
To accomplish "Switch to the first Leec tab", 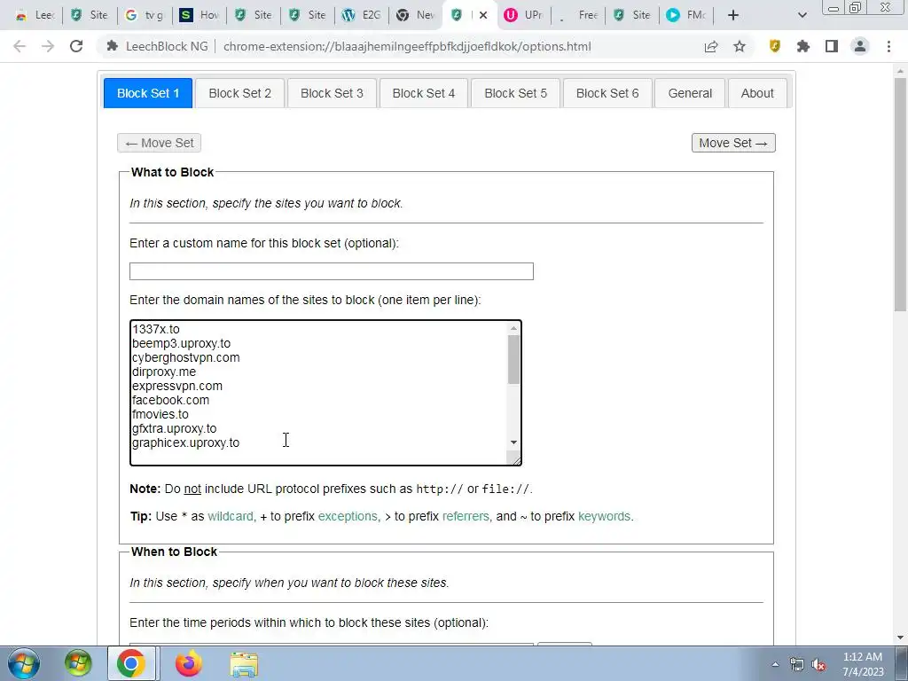I will point(35,15).
